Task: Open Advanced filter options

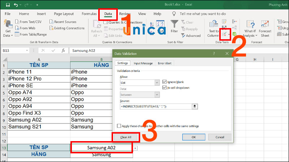Action: point(191,36)
